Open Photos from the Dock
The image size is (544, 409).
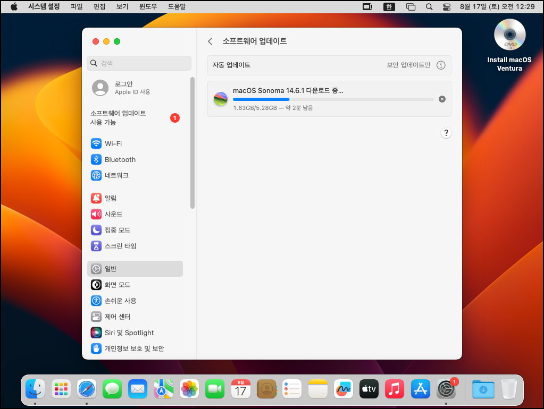(x=189, y=389)
